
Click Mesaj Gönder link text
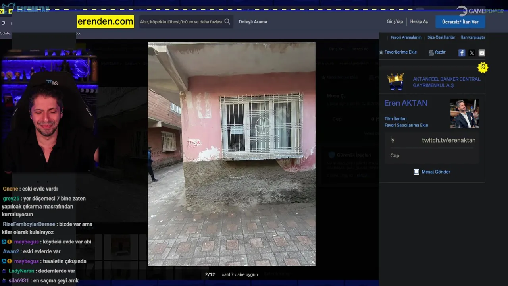tap(436, 172)
